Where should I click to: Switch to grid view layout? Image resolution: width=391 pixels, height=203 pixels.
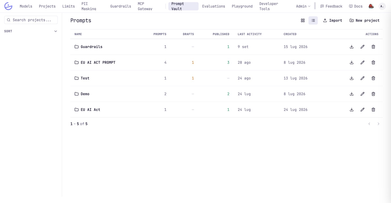coord(303,20)
